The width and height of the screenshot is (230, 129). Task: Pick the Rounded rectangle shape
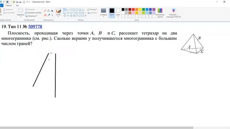pyautogui.click(x=77, y=10)
